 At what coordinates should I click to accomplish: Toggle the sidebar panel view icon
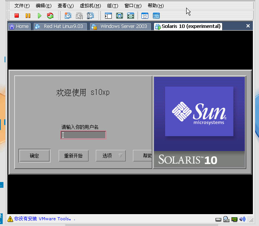pyautogui.click(x=108, y=16)
